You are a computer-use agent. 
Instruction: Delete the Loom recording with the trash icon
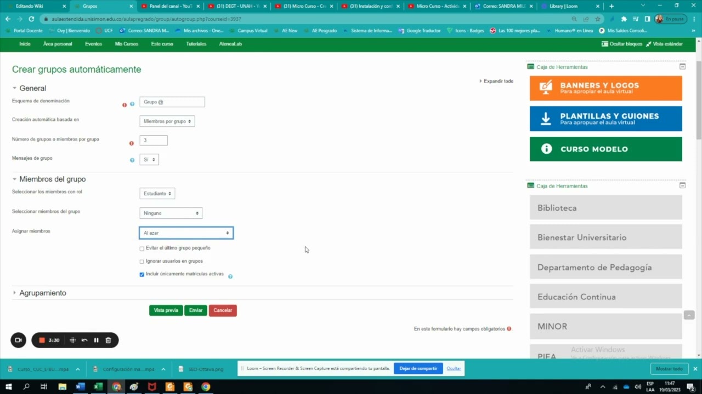point(108,340)
